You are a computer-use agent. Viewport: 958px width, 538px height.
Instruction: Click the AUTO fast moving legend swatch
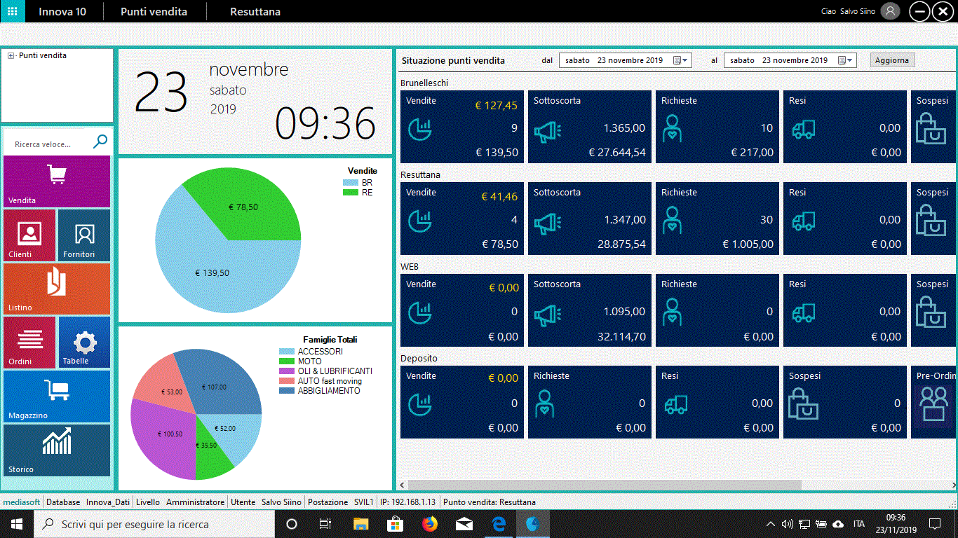(x=287, y=381)
